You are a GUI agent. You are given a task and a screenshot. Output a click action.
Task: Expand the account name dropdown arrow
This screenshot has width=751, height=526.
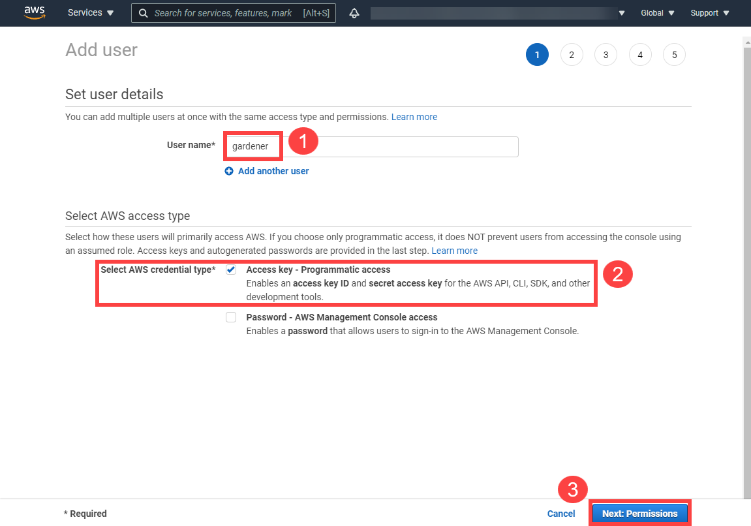tap(622, 13)
